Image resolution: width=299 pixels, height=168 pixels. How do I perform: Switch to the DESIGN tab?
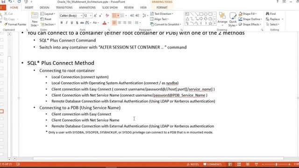click(x=44, y=7)
